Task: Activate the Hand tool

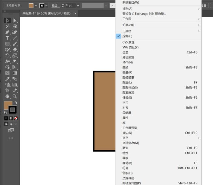Action: click(x=8, y=96)
